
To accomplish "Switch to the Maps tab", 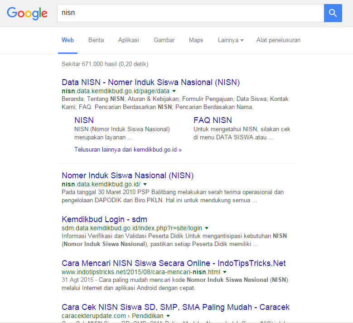I will pyautogui.click(x=196, y=40).
